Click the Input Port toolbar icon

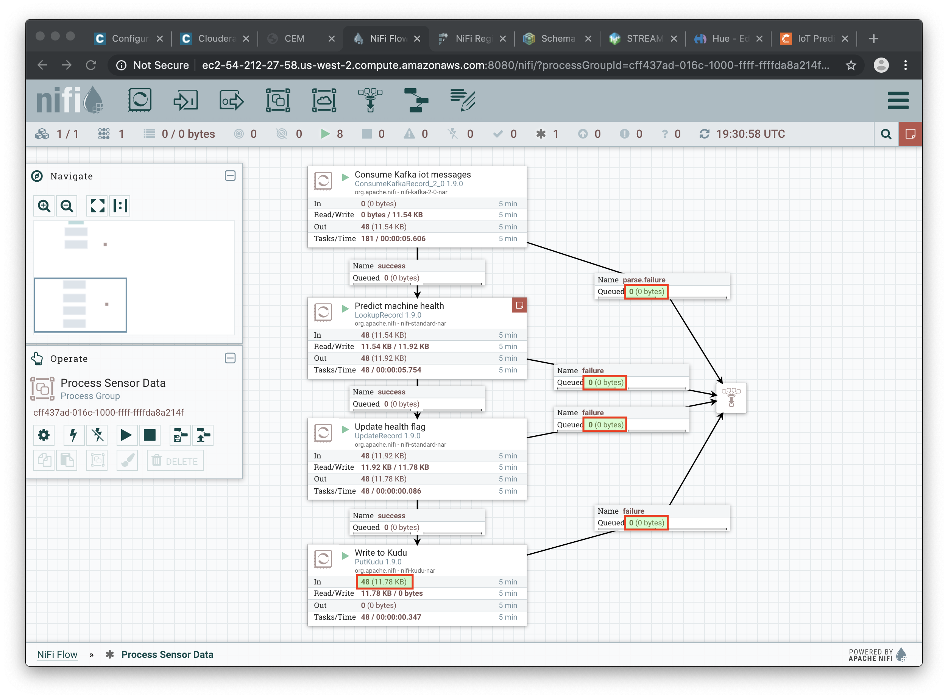[186, 100]
